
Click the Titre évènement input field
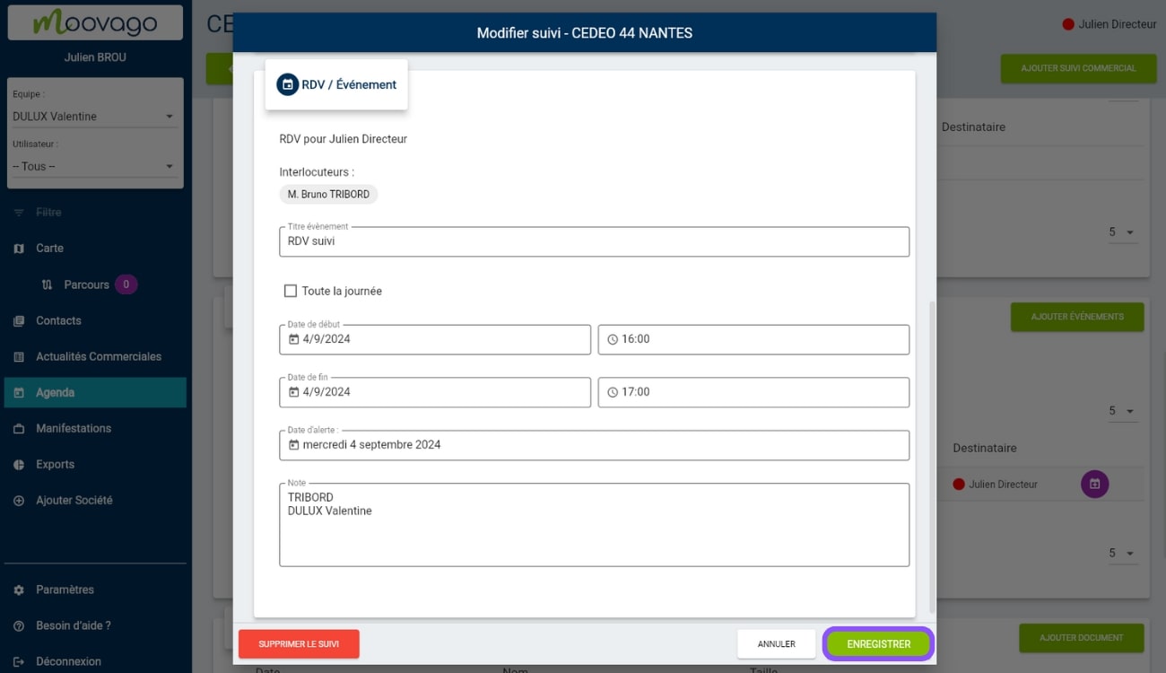pyautogui.click(x=594, y=241)
